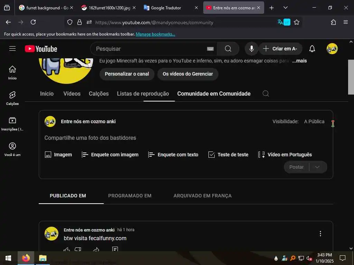This screenshot has height=265, width=354.
Task: Open the Windows notification center
Action: [x=343, y=258]
